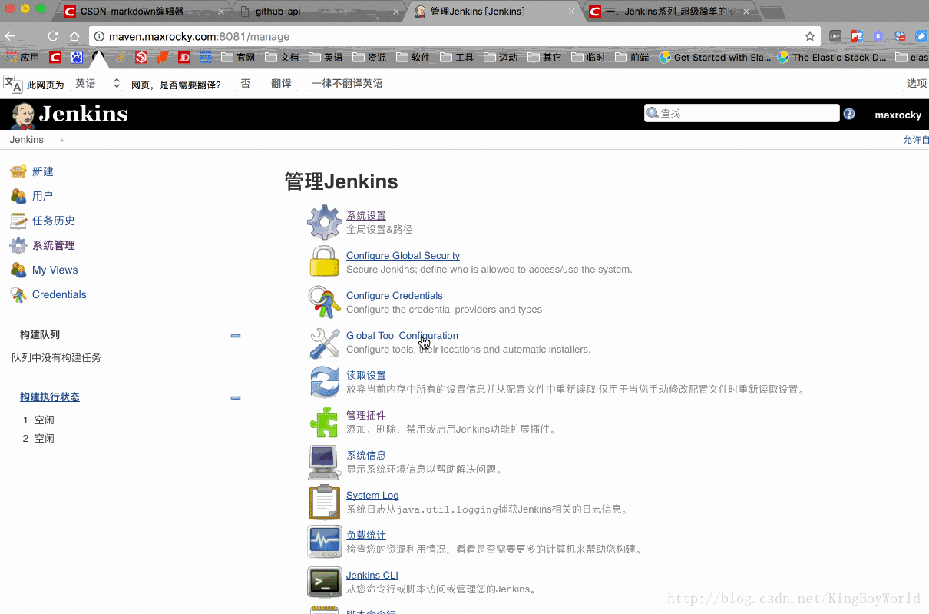The image size is (929, 614).
Task: Open the 工具 bookmarks folder
Action: 457,57
